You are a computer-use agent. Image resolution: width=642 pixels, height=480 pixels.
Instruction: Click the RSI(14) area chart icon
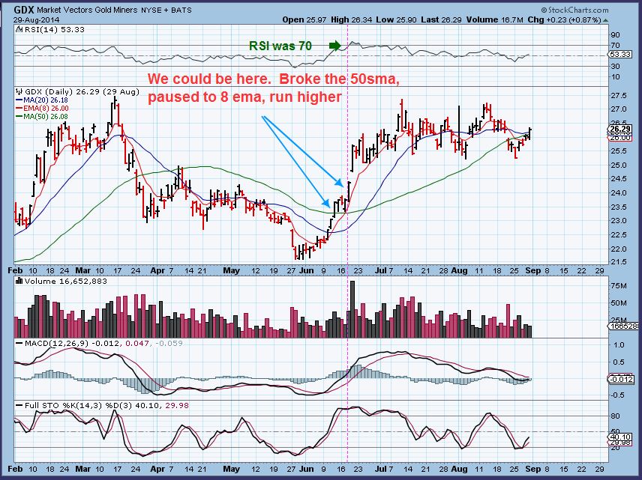[x=19, y=29]
